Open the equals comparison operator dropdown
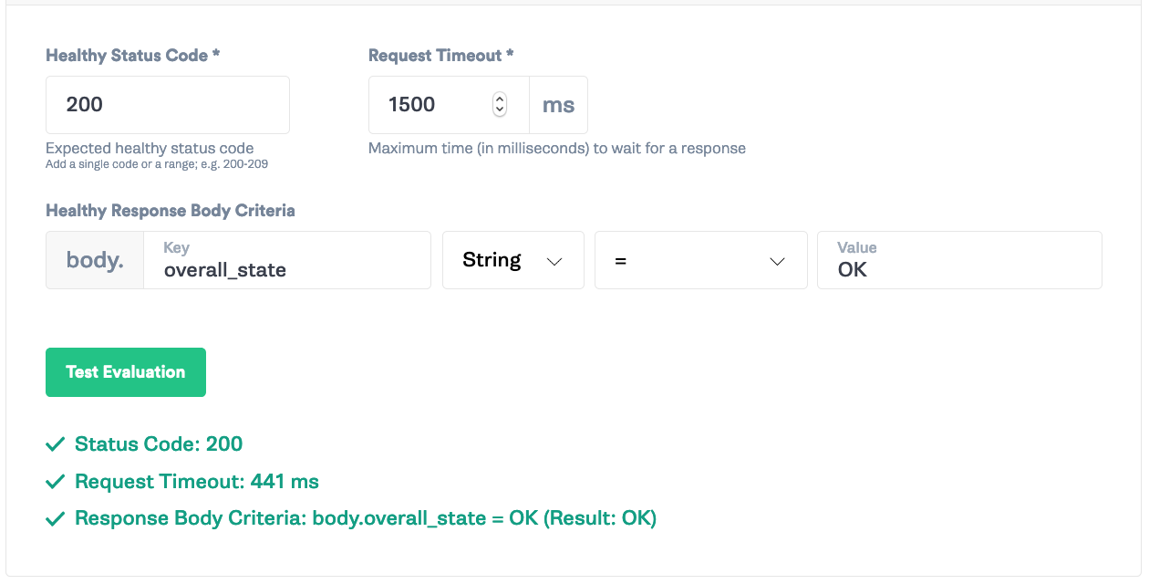Screen dimensions: 1149x584 tap(701, 260)
